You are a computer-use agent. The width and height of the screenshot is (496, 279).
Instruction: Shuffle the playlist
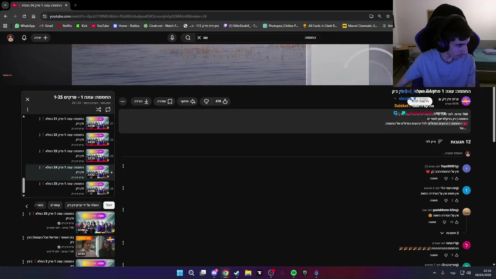pyautogui.click(x=98, y=110)
